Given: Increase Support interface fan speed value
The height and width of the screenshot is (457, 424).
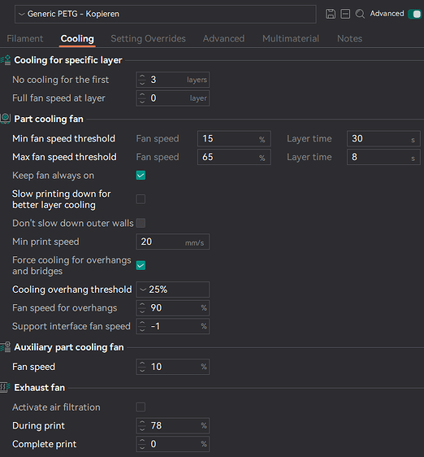Looking at the screenshot, I should (x=142, y=323).
